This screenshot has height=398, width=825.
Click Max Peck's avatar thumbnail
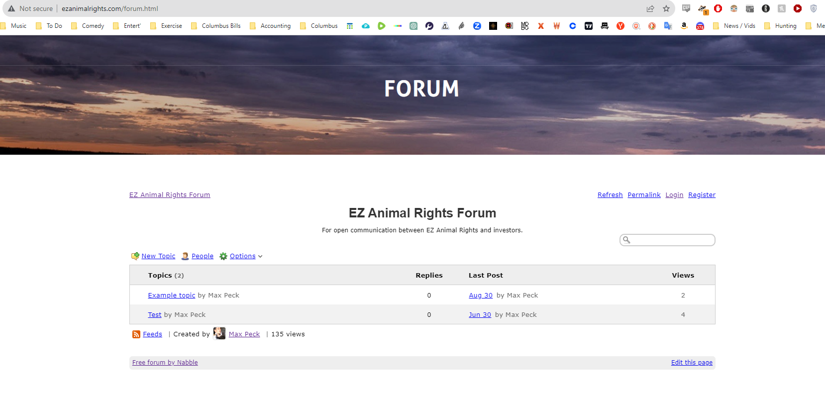(219, 334)
